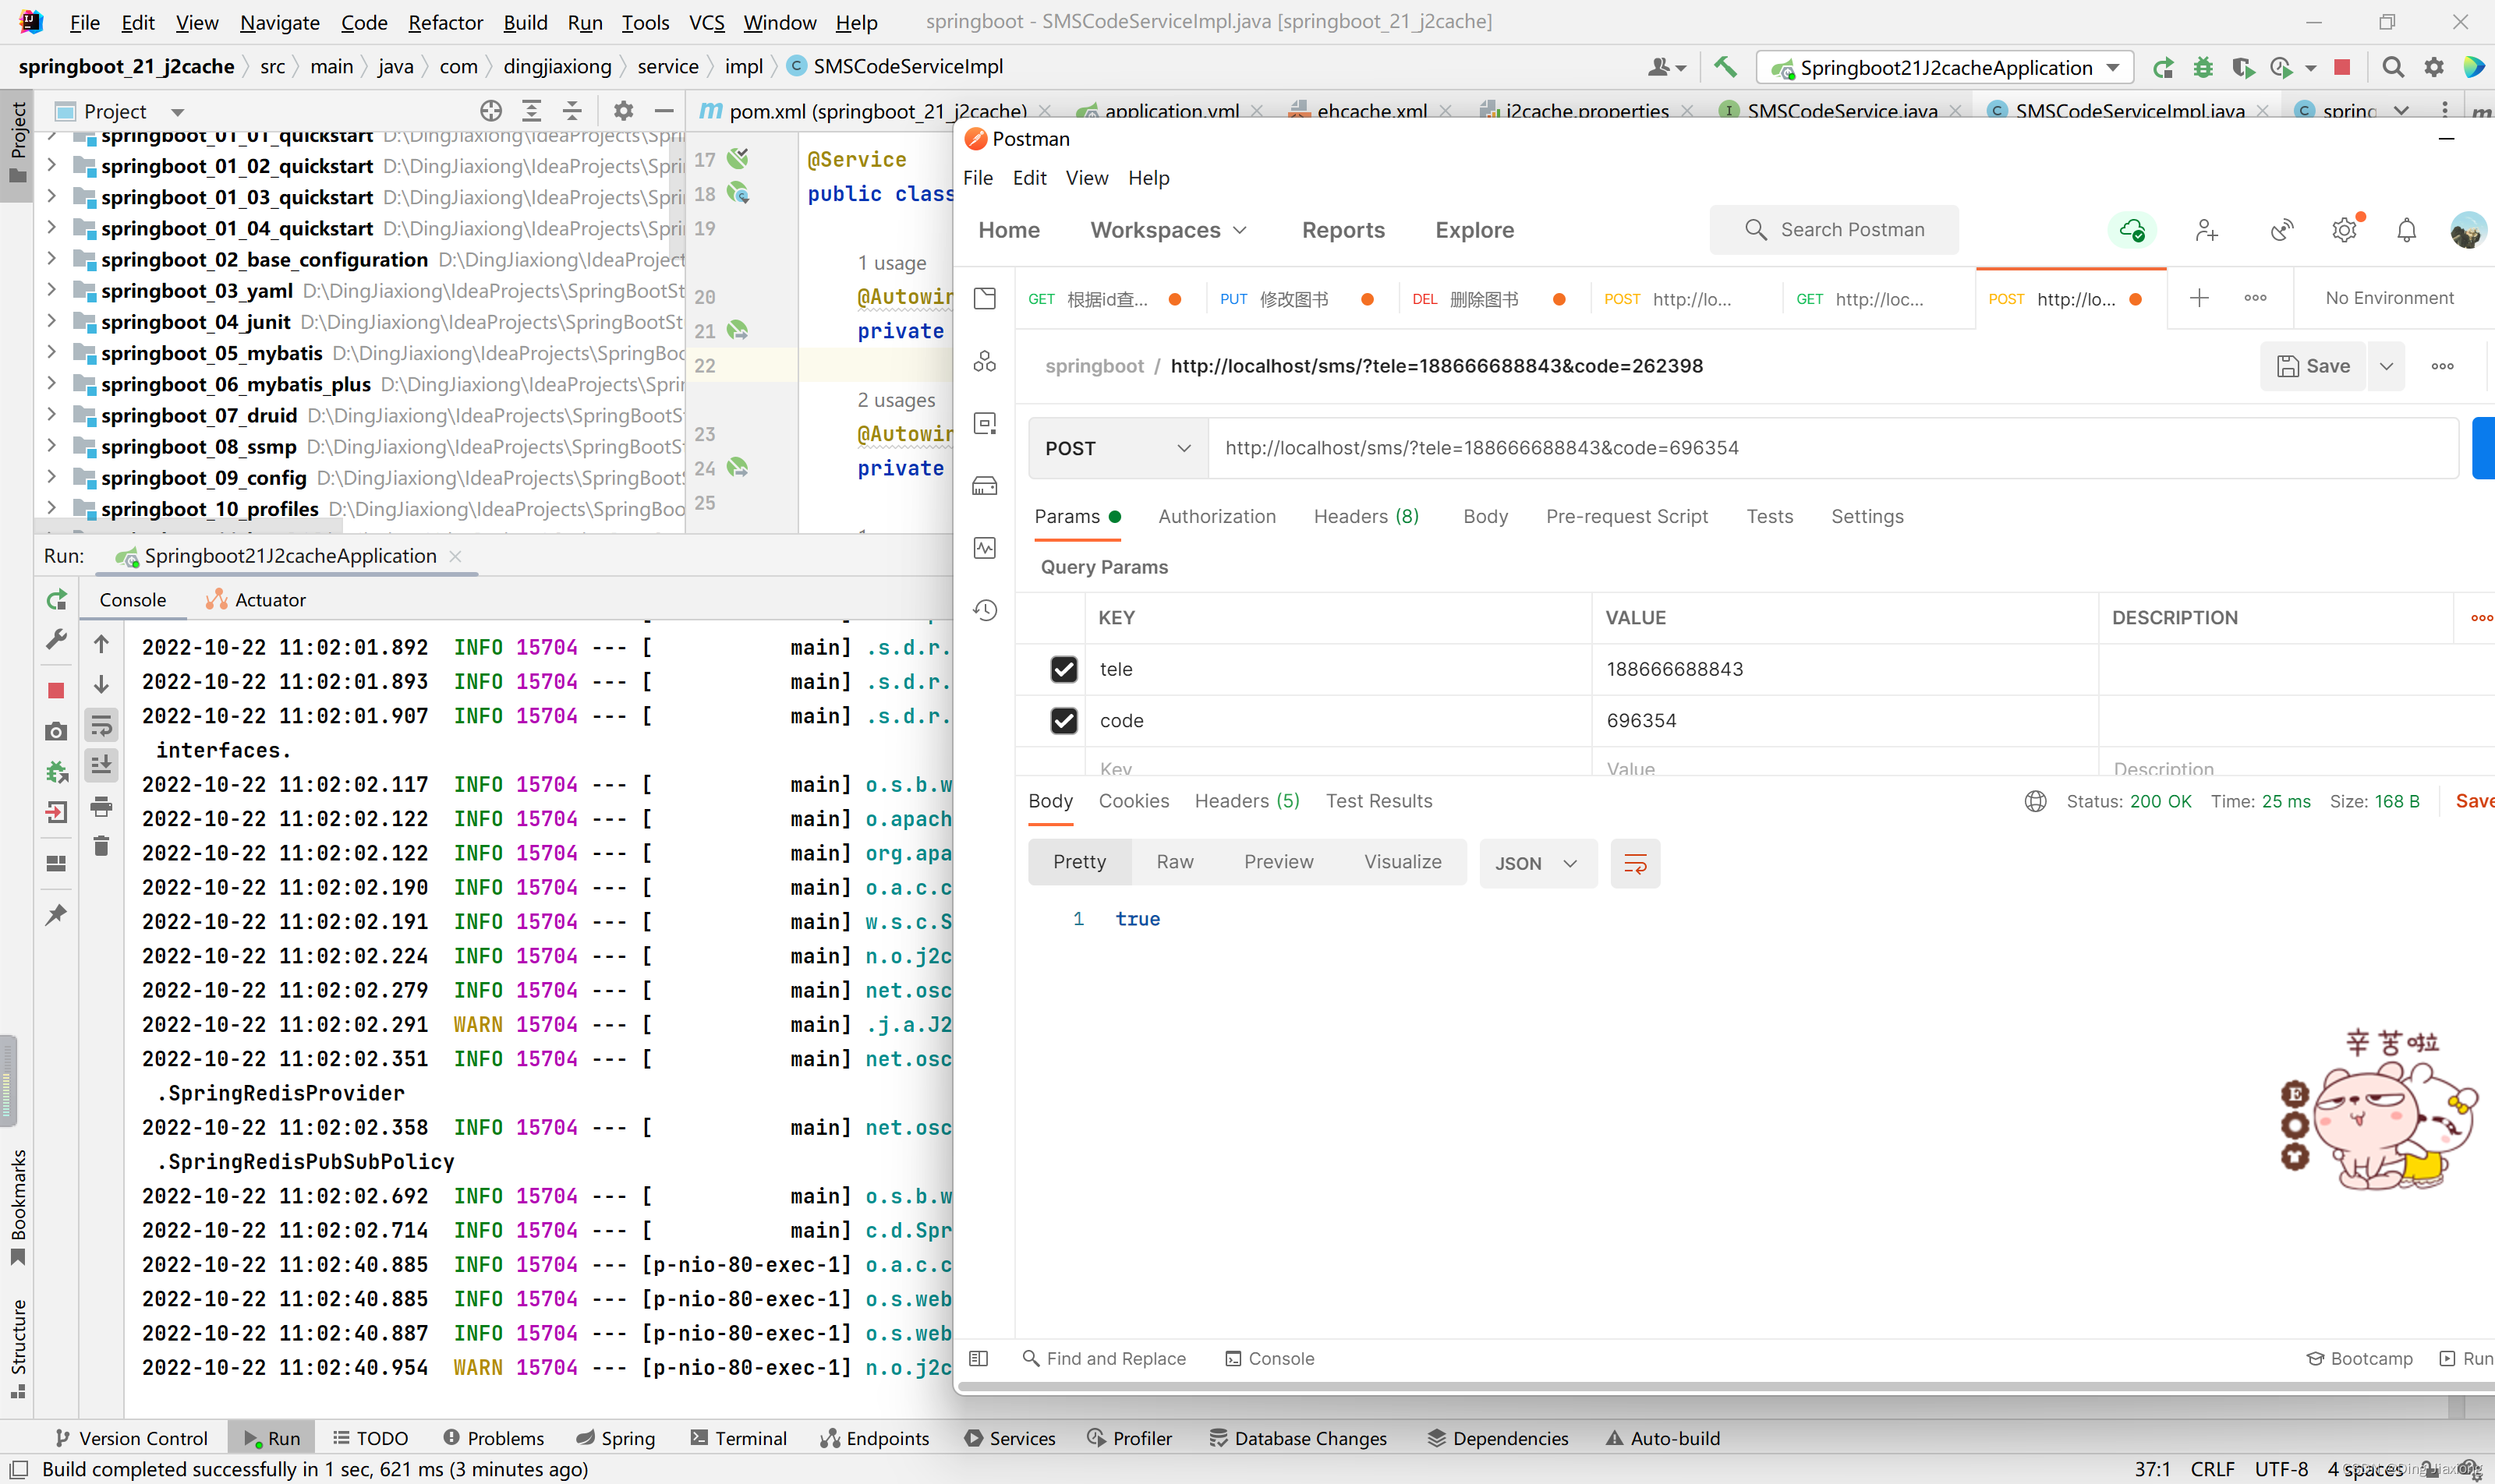Open Springboot21J2cacheApplication run configuration dropdown
This screenshot has width=2495, height=1484.
point(1946,67)
